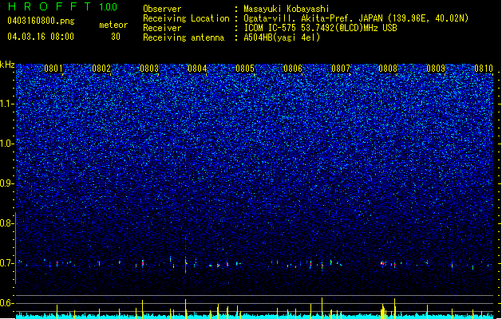Click the meteor label

(113, 25)
